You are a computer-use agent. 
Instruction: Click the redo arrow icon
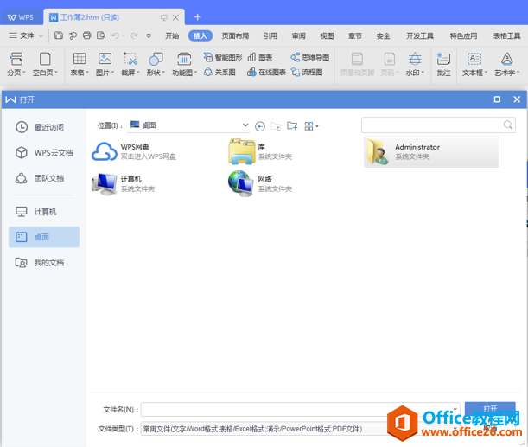click(x=134, y=35)
